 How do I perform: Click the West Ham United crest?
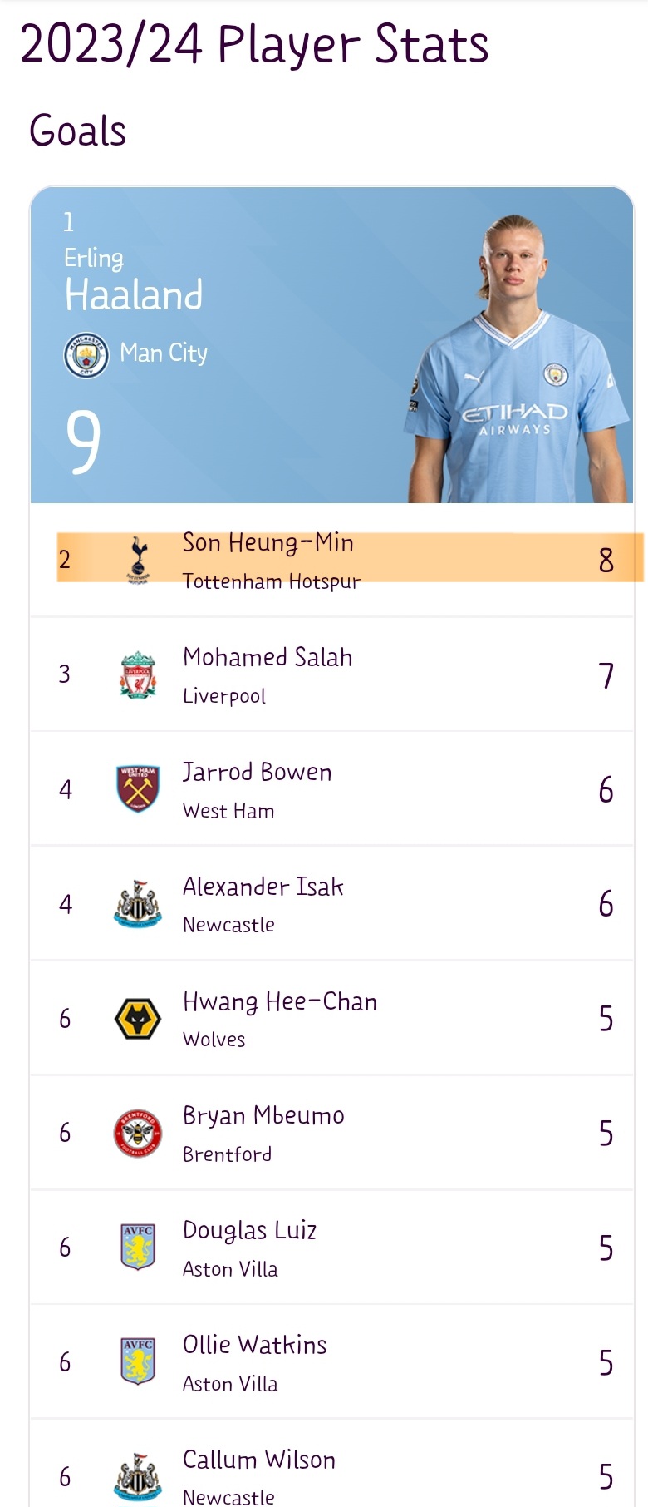[x=138, y=788]
